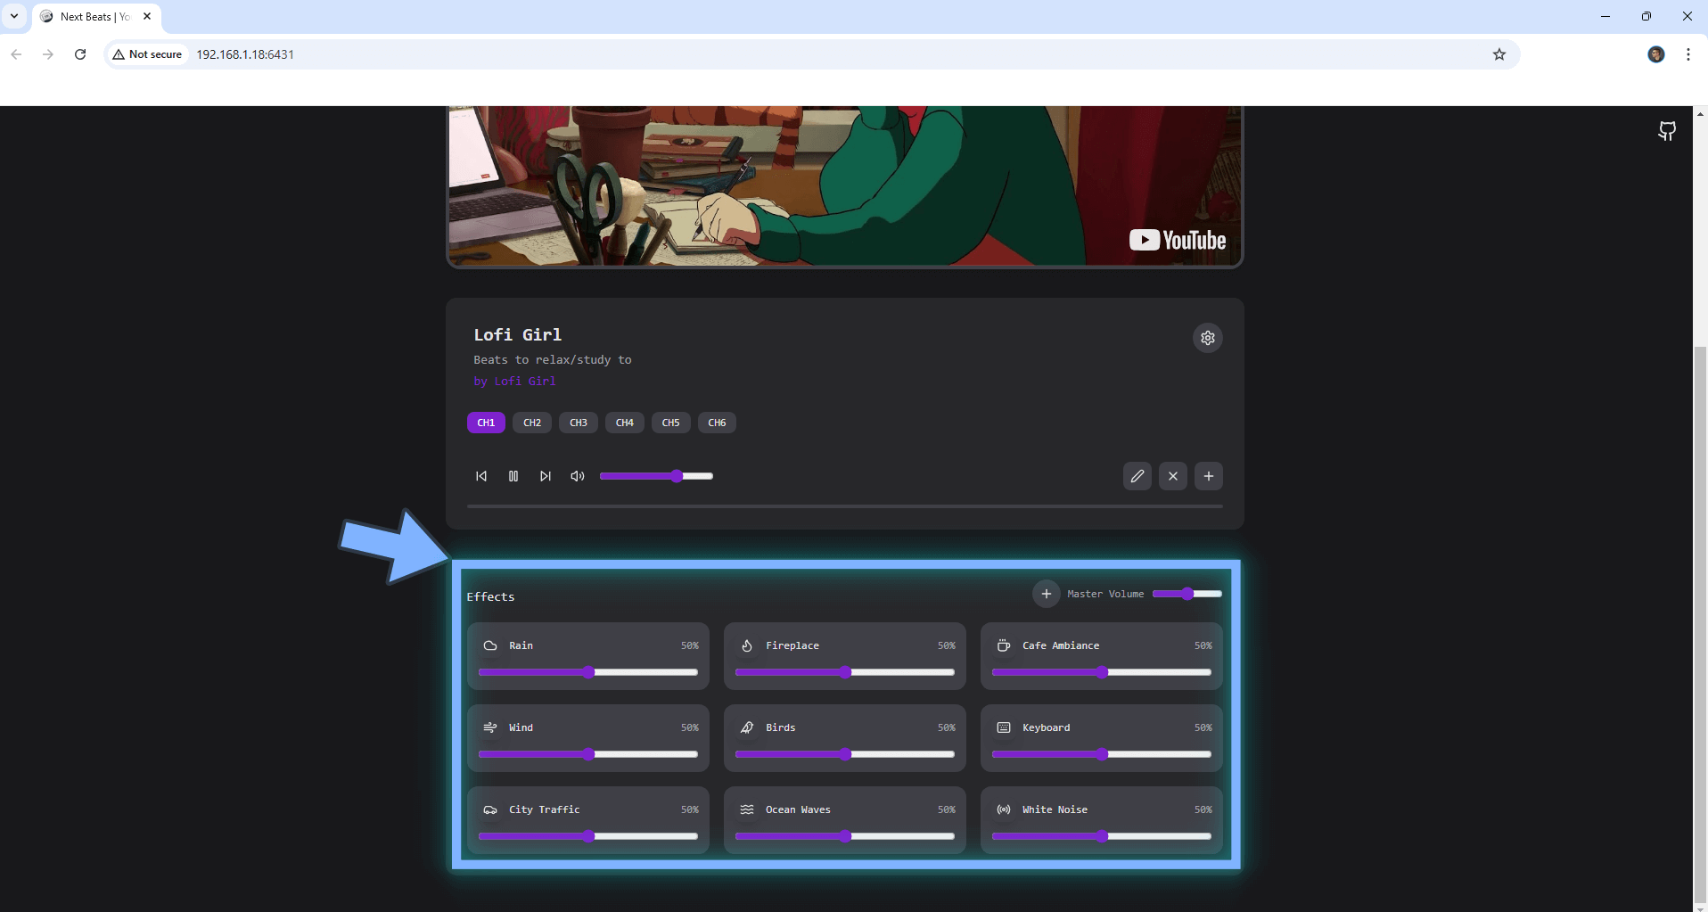Mute the player volume speaker icon

pos(578,476)
